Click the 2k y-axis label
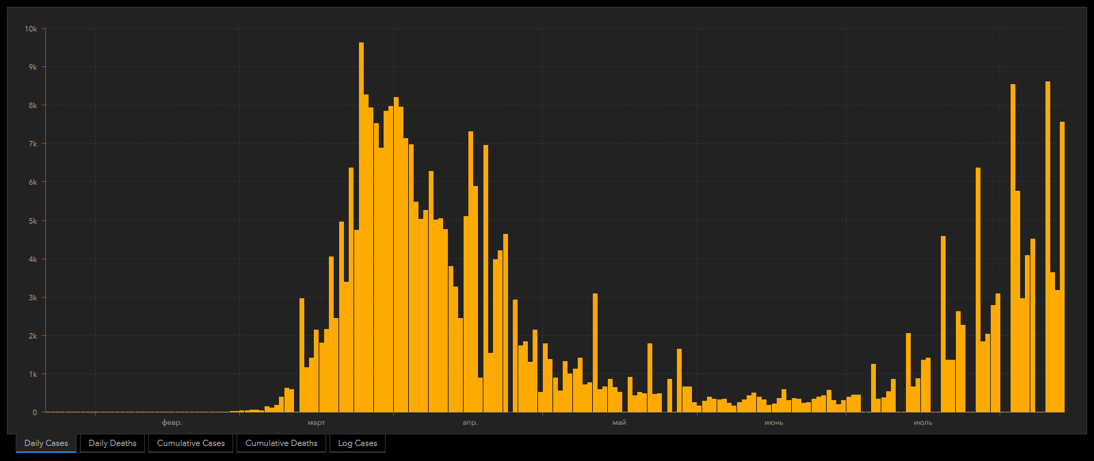 pos(33,336)
